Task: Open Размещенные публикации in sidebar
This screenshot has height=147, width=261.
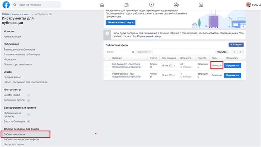Action: coord(19,49)
